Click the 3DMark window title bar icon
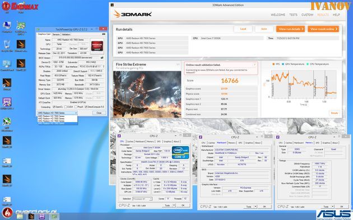 (x=112, y=4)
